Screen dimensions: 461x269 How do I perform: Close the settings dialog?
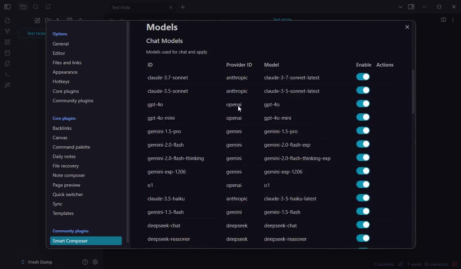(x=407, y=27)
